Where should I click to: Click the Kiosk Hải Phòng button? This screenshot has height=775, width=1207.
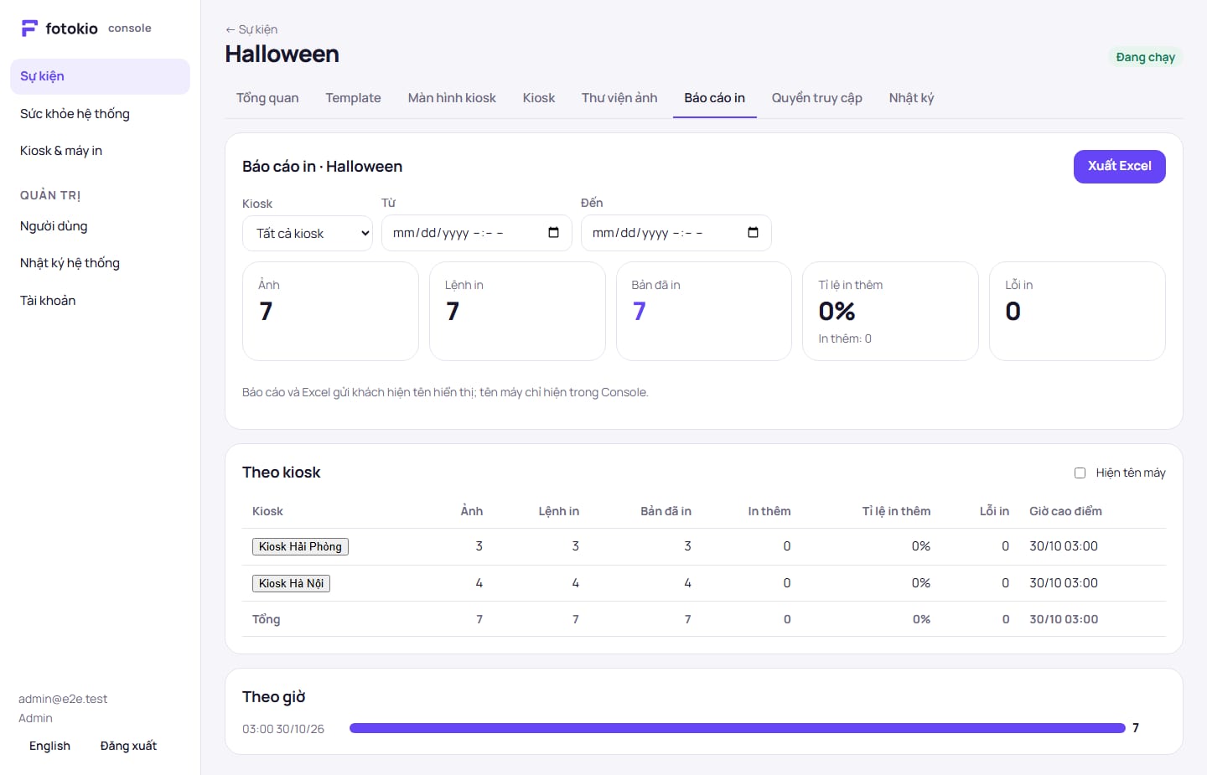[x=300, y=546]
